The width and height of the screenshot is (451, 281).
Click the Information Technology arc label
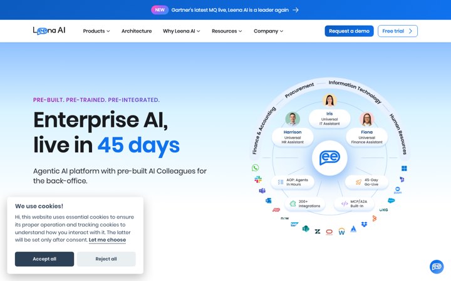(x=355, y=91)
